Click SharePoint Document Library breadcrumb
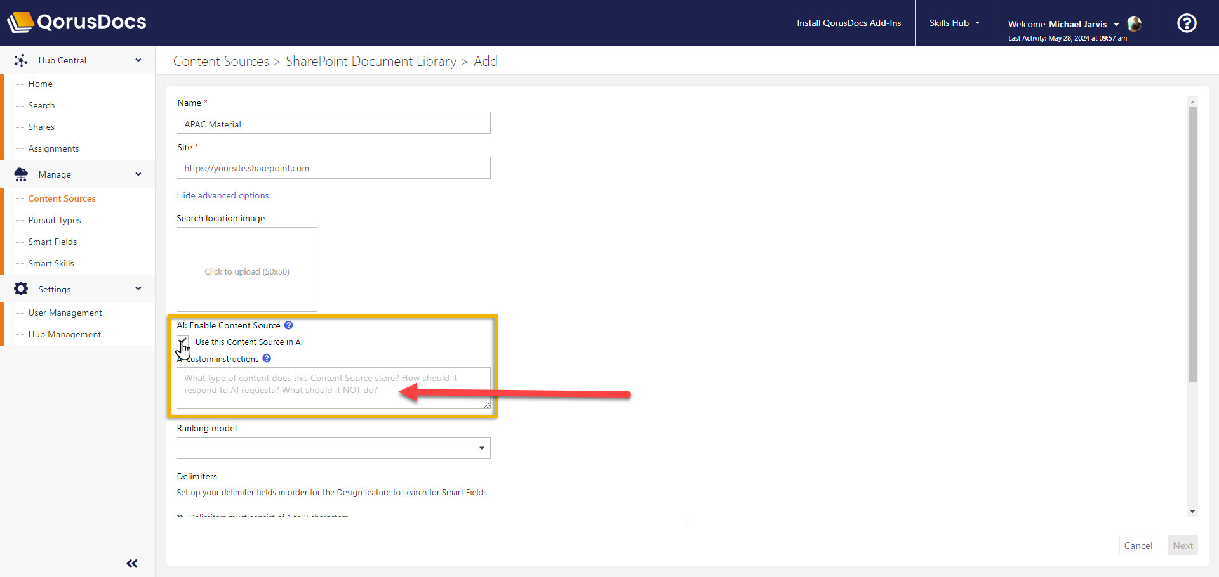Screen dimensions: 1219x577 [371, 62]
